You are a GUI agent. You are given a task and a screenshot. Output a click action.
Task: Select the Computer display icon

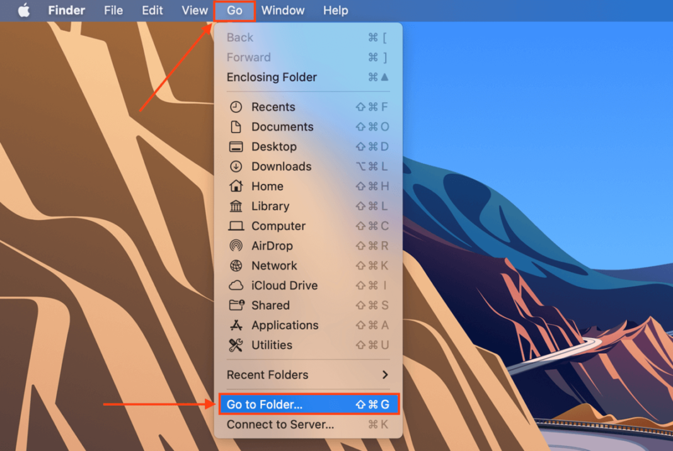236,226
